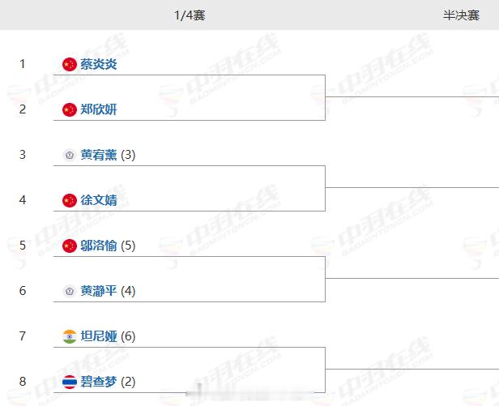The height and width of the screenshot is (406, 499).
Task: Click the India flag next to 坦尼娅
Action: (70, 336)
